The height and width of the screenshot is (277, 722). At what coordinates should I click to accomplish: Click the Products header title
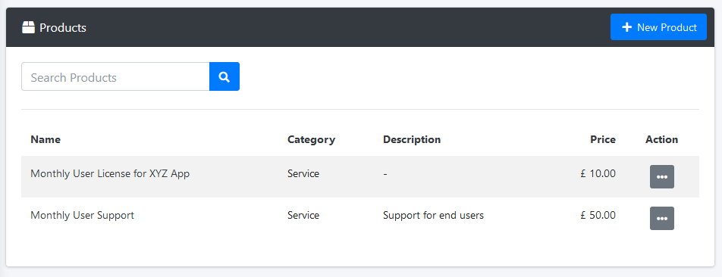click(x=63, y=27)
